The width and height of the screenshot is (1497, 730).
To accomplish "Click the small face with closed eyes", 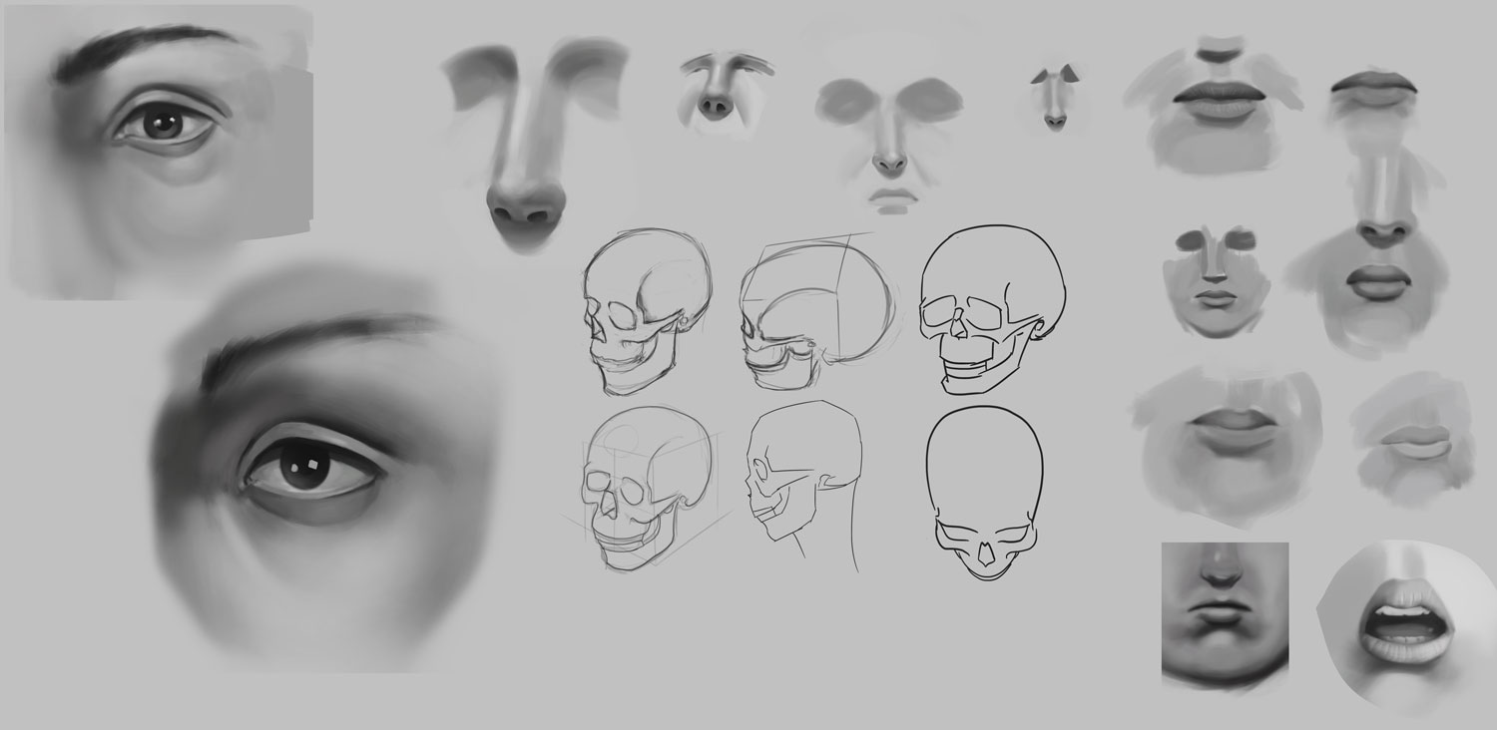I will click(x=1214, y=279).
